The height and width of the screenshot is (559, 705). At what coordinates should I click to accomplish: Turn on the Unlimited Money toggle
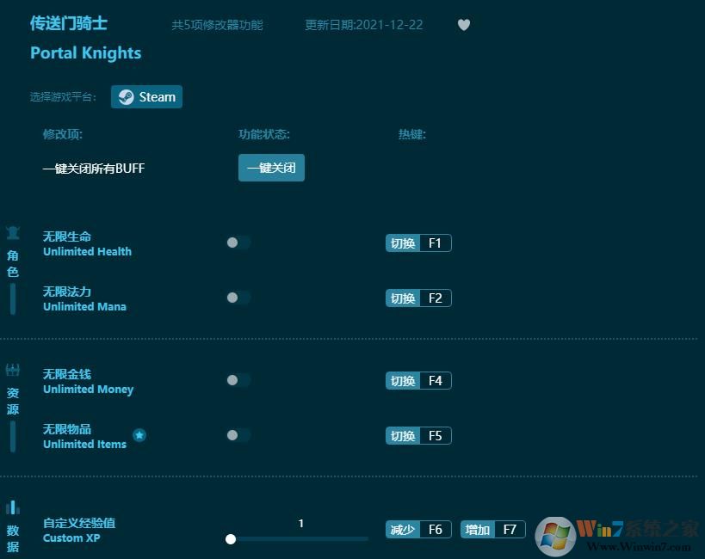(238, 380)
